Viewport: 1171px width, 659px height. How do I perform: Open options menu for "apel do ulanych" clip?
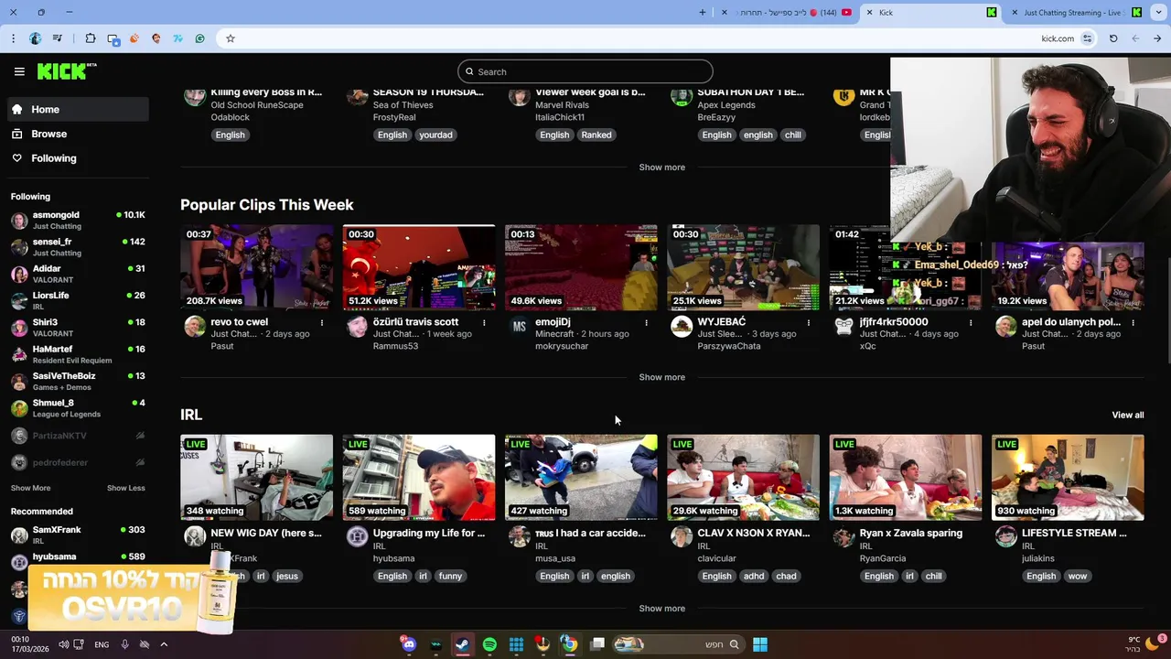pyautogui.click(x=1133, y=322)
